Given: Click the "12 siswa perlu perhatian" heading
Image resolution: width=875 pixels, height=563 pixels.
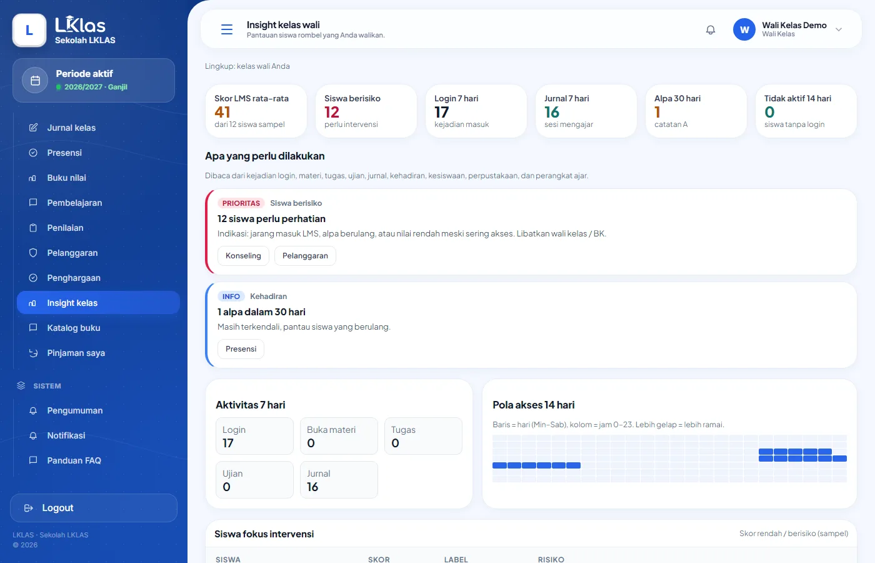Looking at the screenshot, I should 271,219.
